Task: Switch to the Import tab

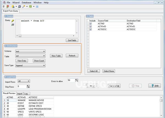Action: coord(20,94)
